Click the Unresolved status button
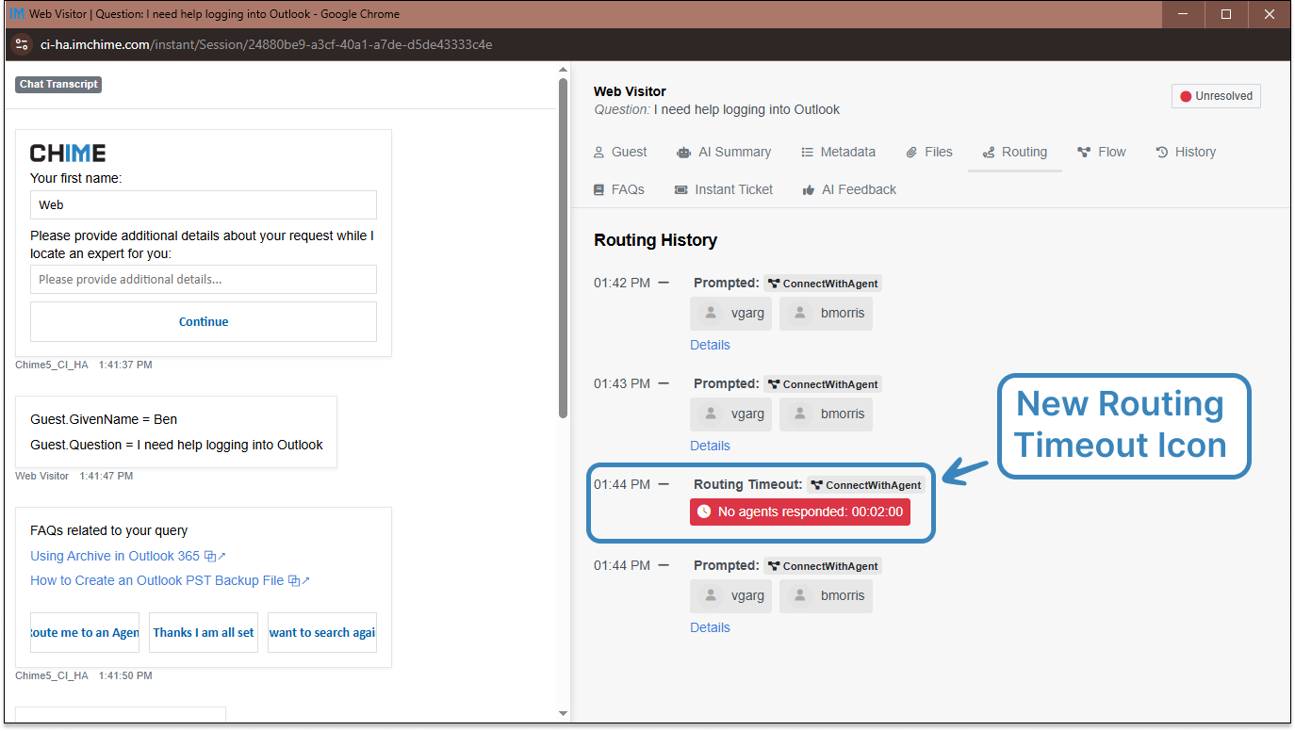Image resolution: width=1295 pixels, height=731 pixels. pos(1215,96)
